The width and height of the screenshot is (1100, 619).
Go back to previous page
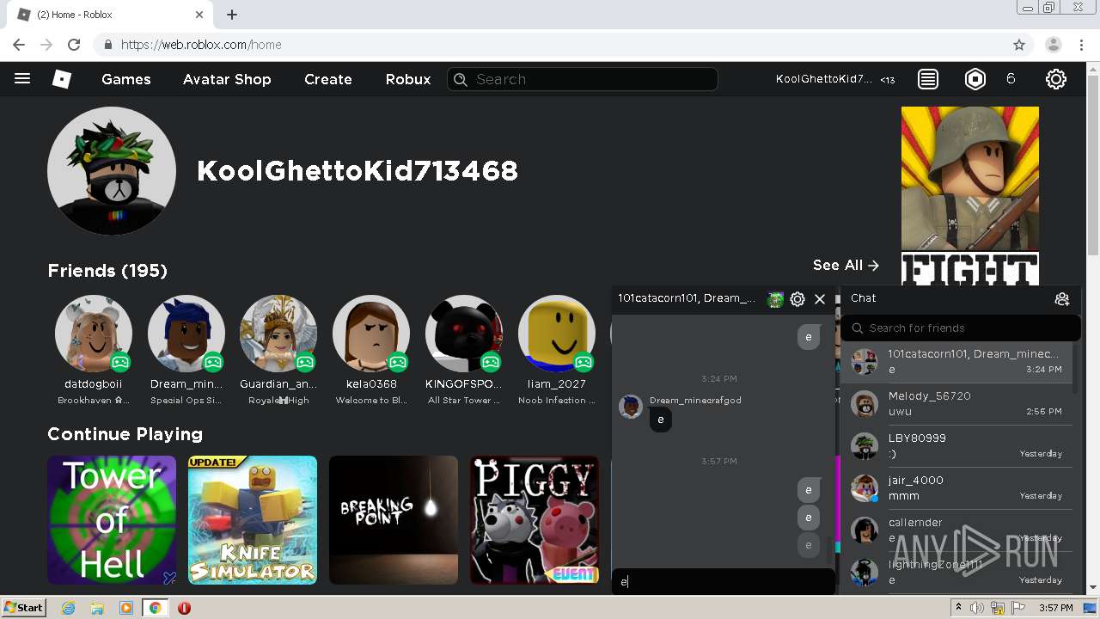[x=19, y=45]
